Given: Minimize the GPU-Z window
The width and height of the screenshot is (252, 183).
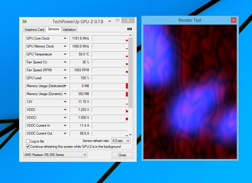Looking at the screenshot, I should tap(110, 21).
